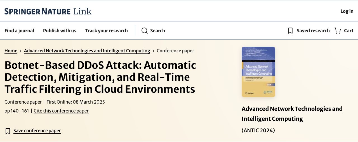The width and height of the screenshot is (358, 142).
Task: Click the paper title heading
Action: point(100,77)
